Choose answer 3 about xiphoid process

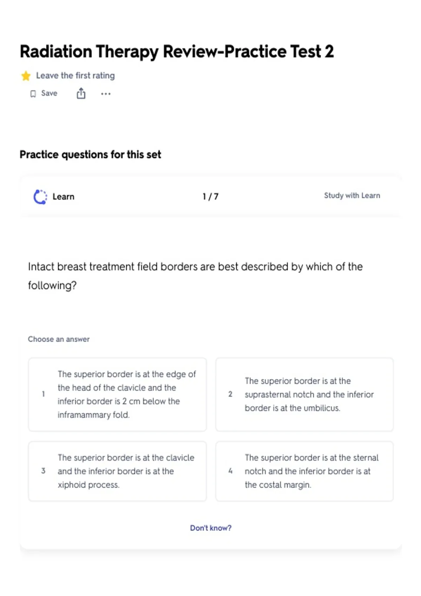[x=117, y=471]
